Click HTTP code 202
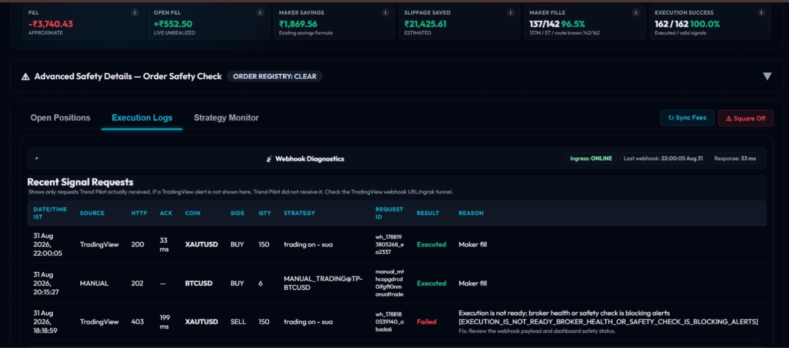The height and width of the screenshot is (348, 789). 137,283
